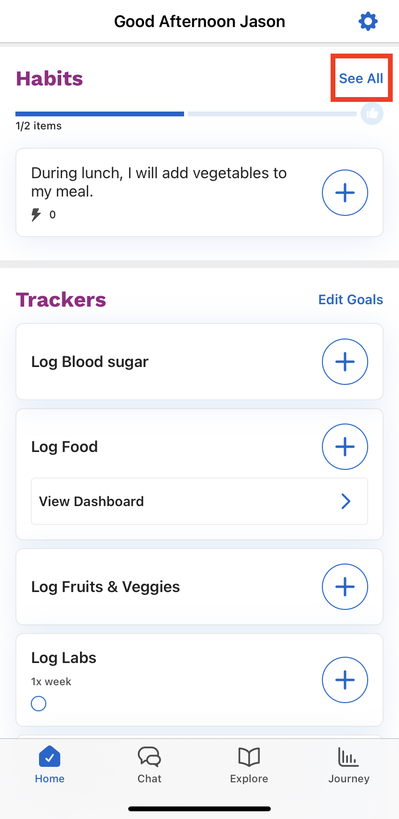Tap the habits progress bar

(x=186, y=114)
